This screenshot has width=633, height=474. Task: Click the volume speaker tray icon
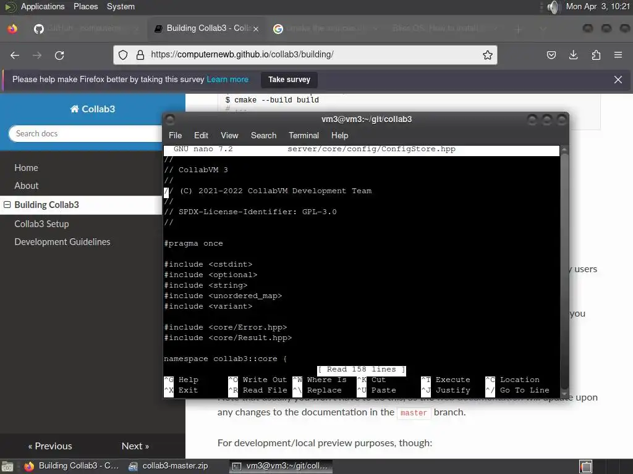[553, 7]
